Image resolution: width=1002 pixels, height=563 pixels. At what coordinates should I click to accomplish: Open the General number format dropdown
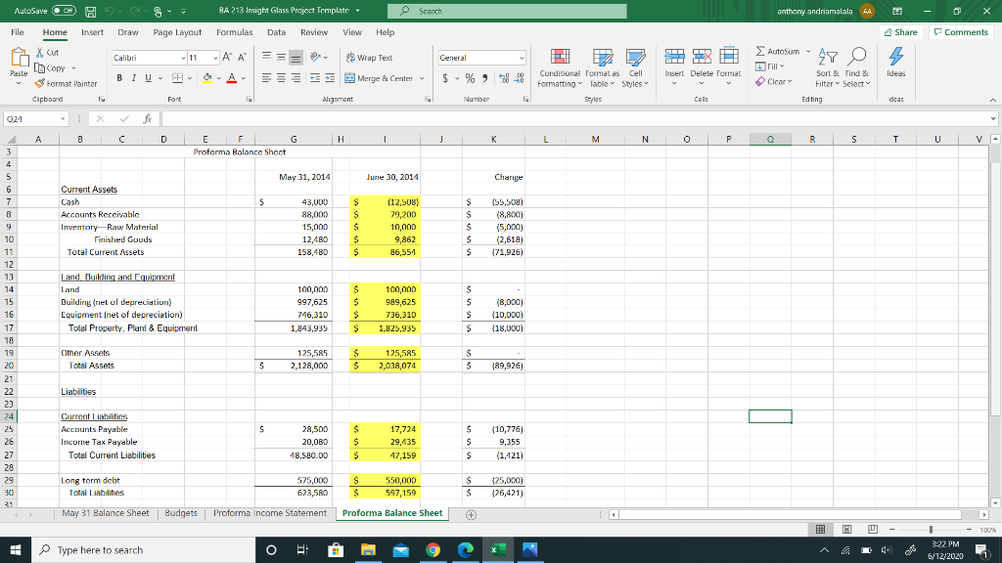(x=522, y=58)
